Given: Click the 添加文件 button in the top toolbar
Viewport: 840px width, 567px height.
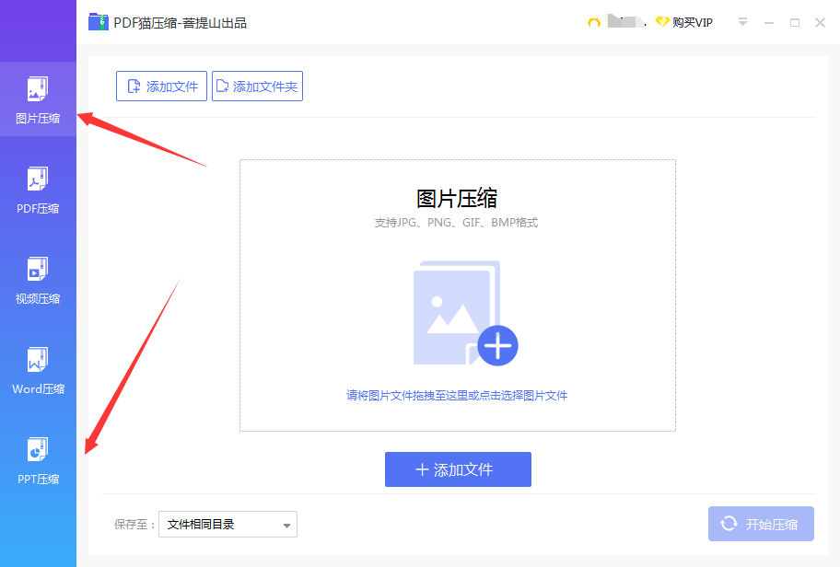Looking at the screenshot, I should click(161, 87).
